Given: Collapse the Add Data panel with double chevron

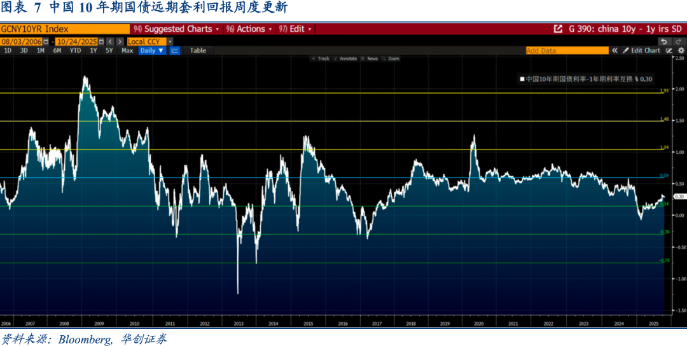Looking at the screenshot, I should click(x=614, y=50).
